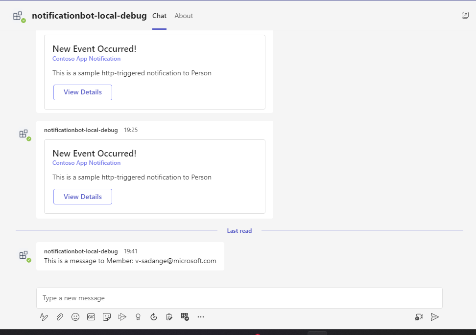
Task: Open the Approvals app
Action: pos(169,316)
